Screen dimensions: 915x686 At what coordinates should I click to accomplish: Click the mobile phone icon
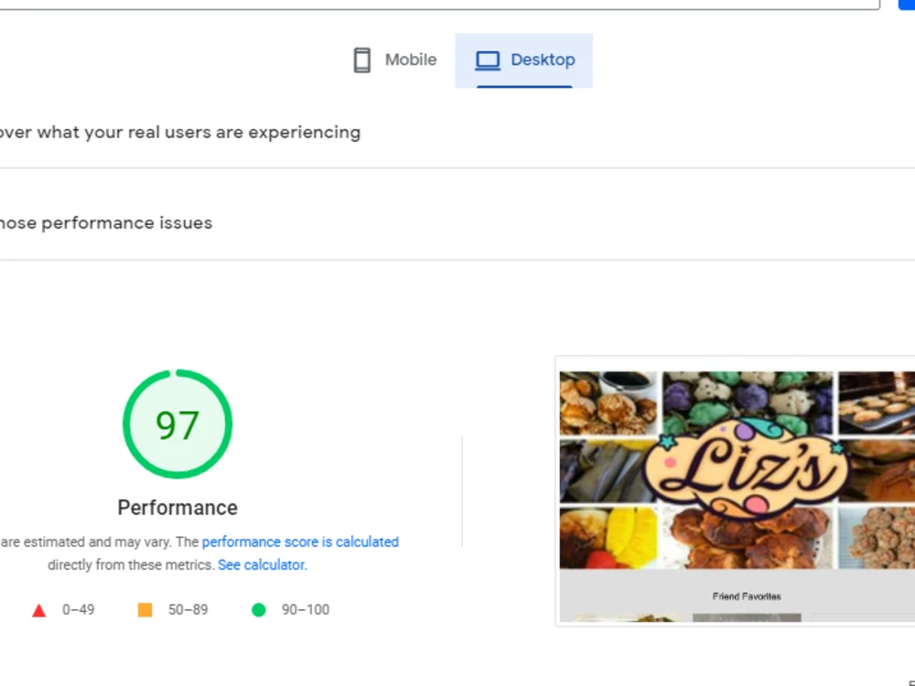pyautogui.click(x=361, y=60)
